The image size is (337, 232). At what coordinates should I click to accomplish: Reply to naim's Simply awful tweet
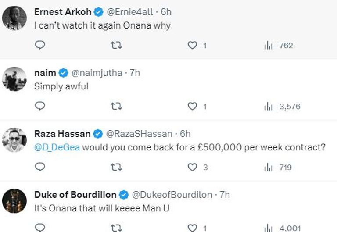click(x=40, y=106)
